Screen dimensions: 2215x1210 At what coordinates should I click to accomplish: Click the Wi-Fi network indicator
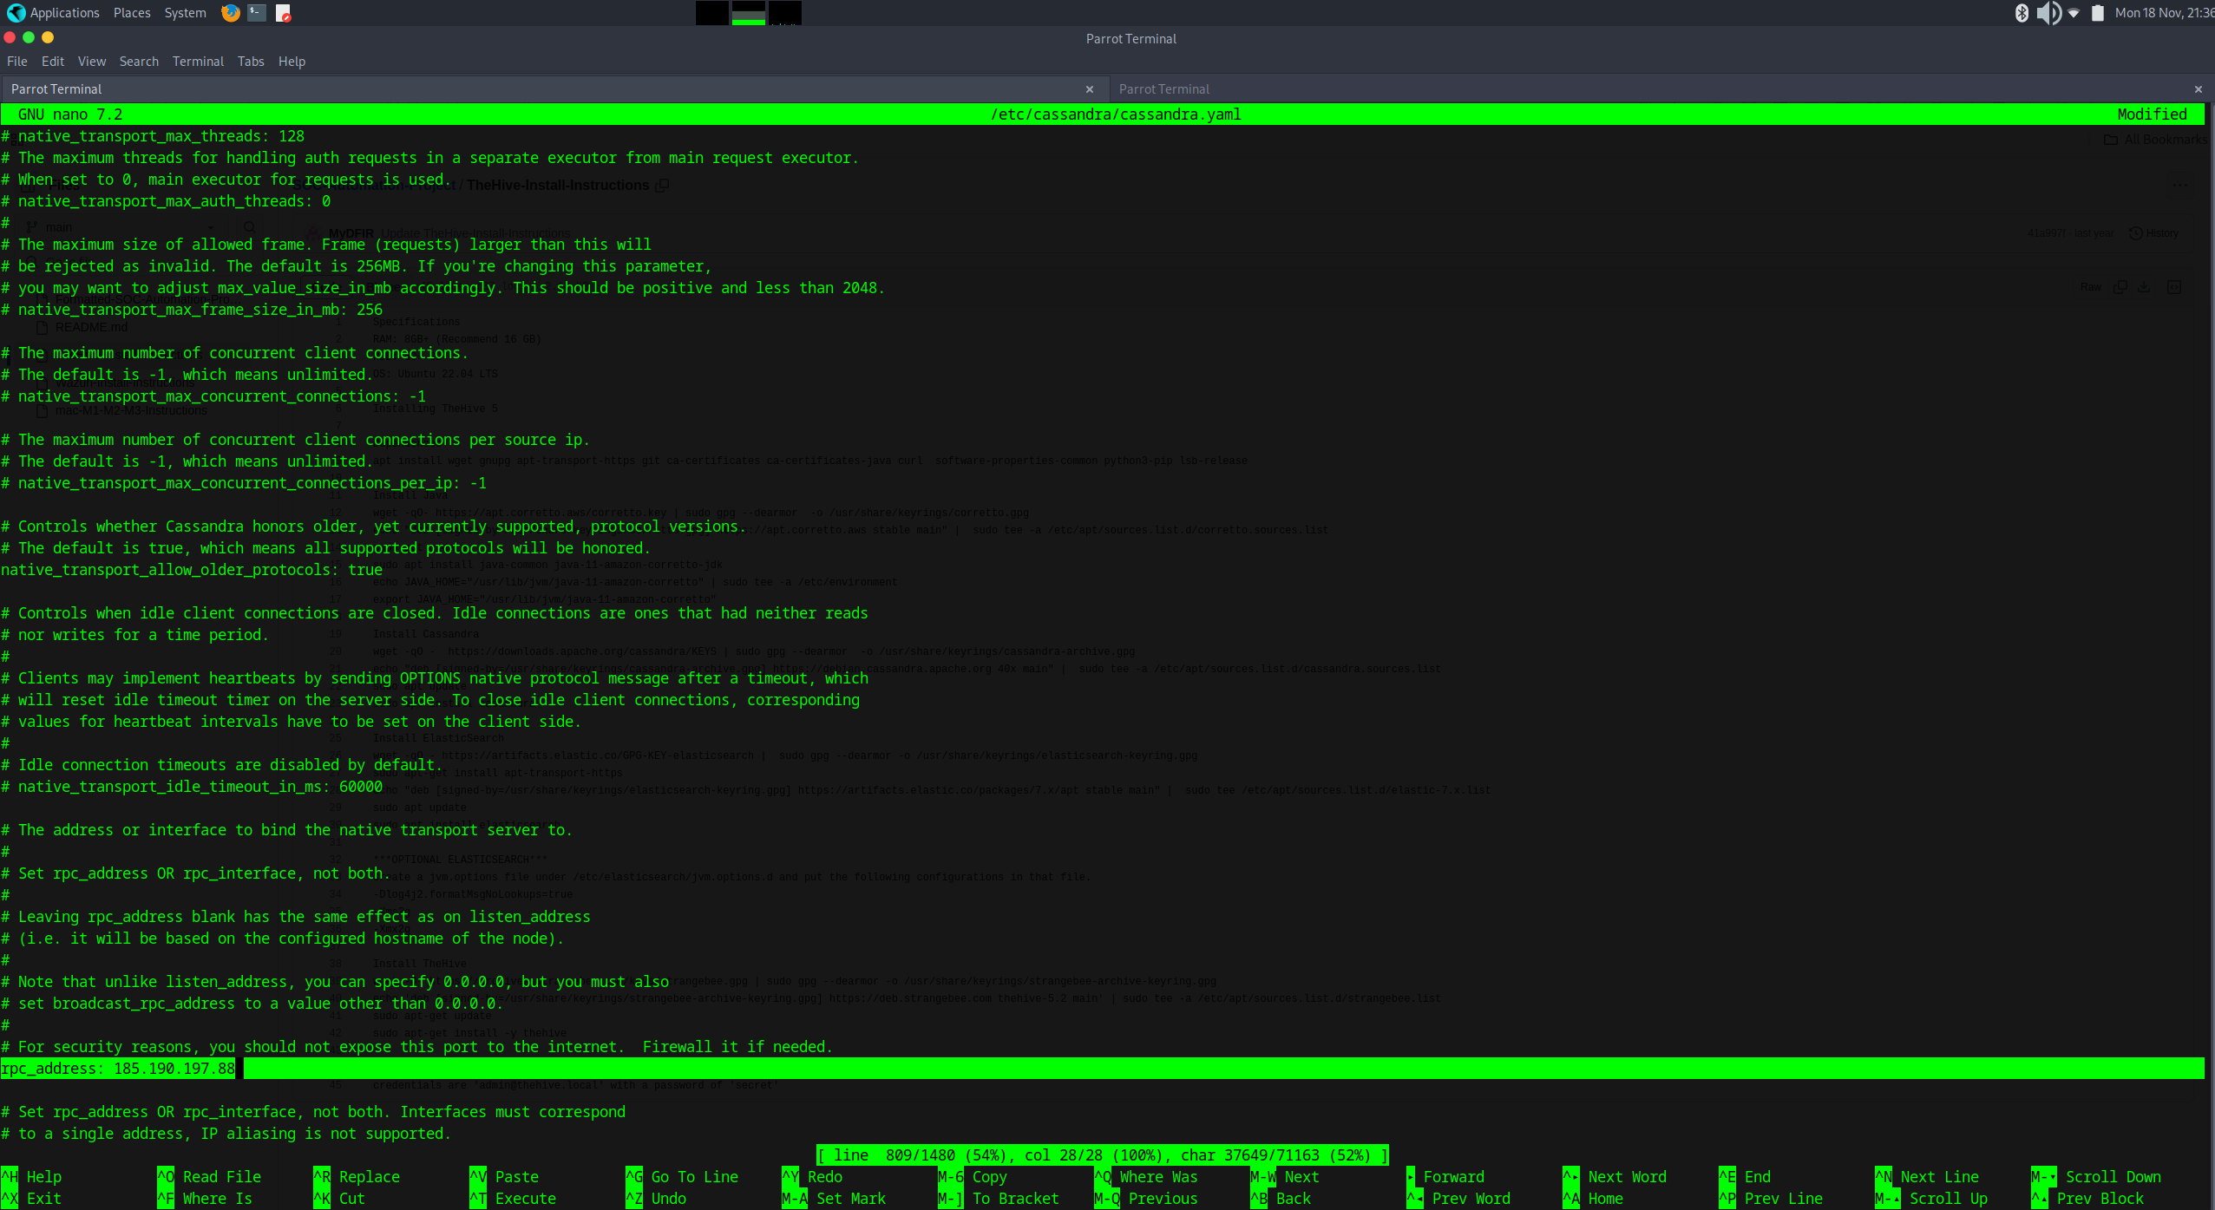[2074, 13]
